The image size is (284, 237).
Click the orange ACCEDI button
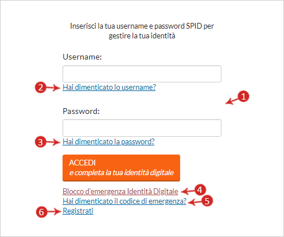(121, 168)
